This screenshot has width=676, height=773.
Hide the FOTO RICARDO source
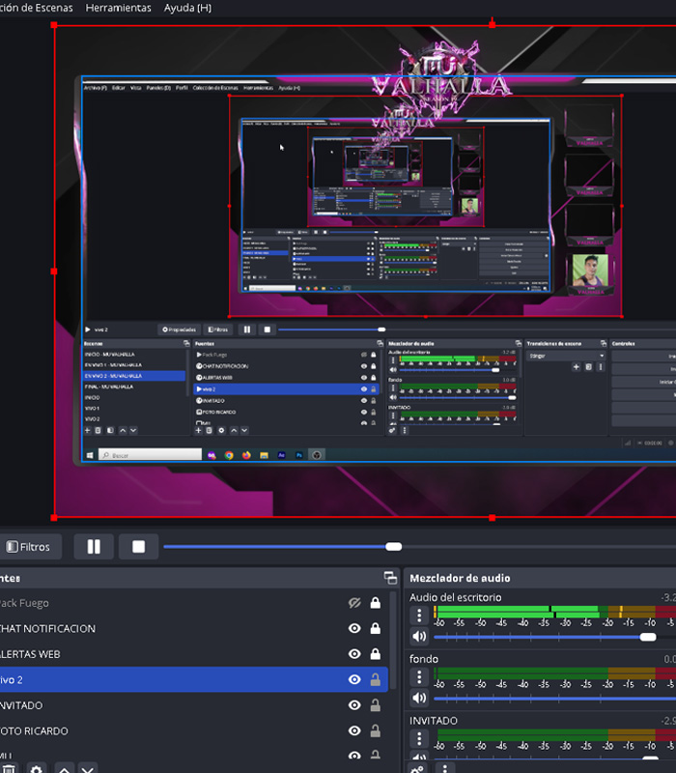tap(354, 731)
